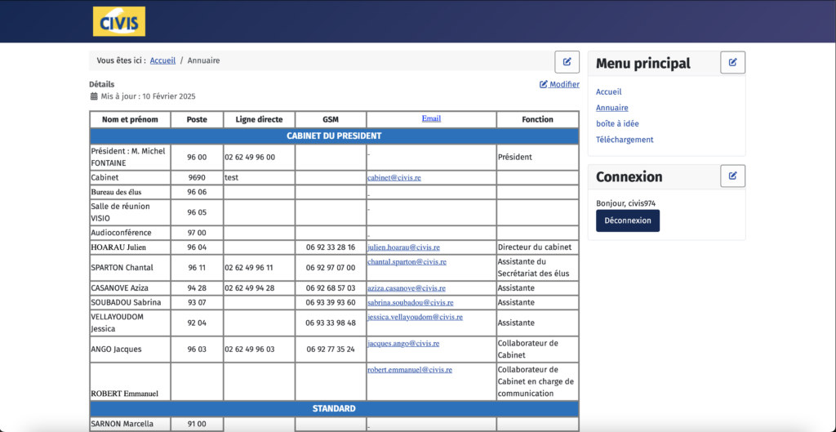The height and width of the screenshot is (432, 836).
Task: Select the Bureau des élus cell
Action: click(130, 192)
